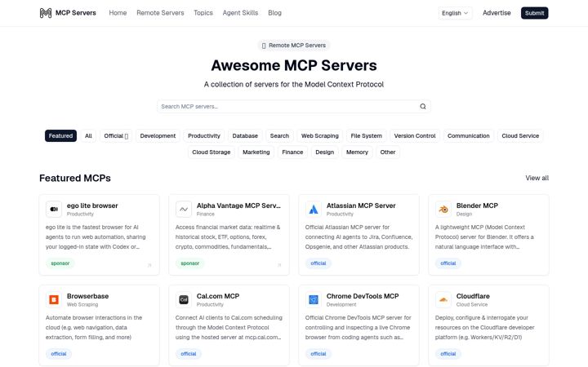
Task: Open the Cal.com MCP title
Action: click(x=218, y=296)
